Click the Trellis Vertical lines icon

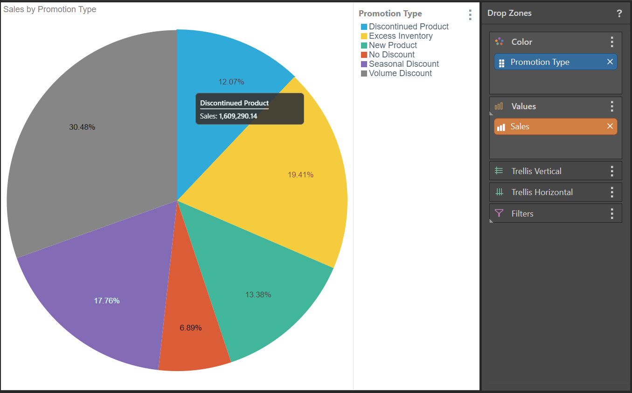[x=499, y=170]
